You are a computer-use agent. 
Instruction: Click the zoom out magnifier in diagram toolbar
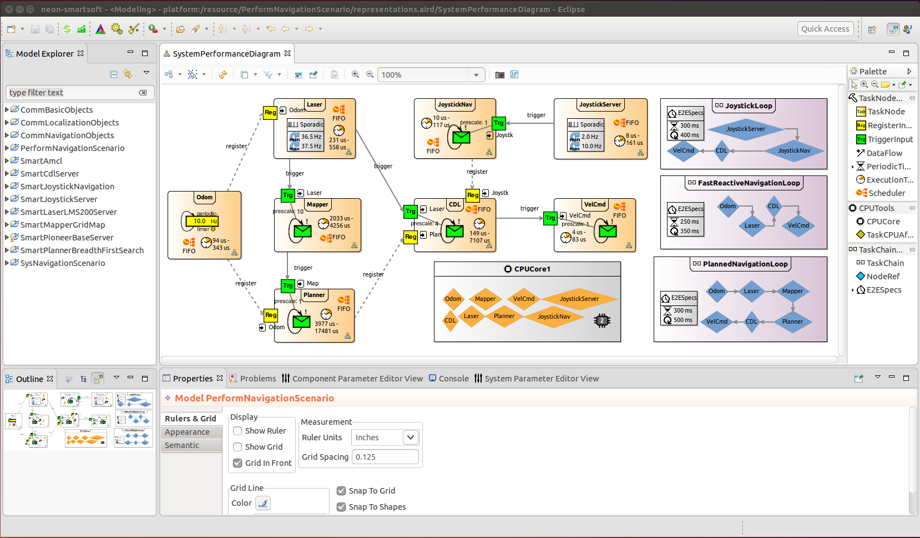point(370,74)
